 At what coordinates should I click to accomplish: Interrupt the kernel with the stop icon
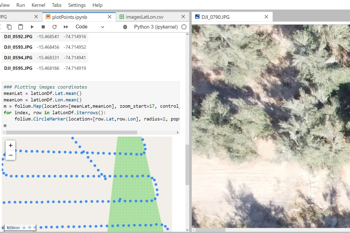tap(43, 27)
